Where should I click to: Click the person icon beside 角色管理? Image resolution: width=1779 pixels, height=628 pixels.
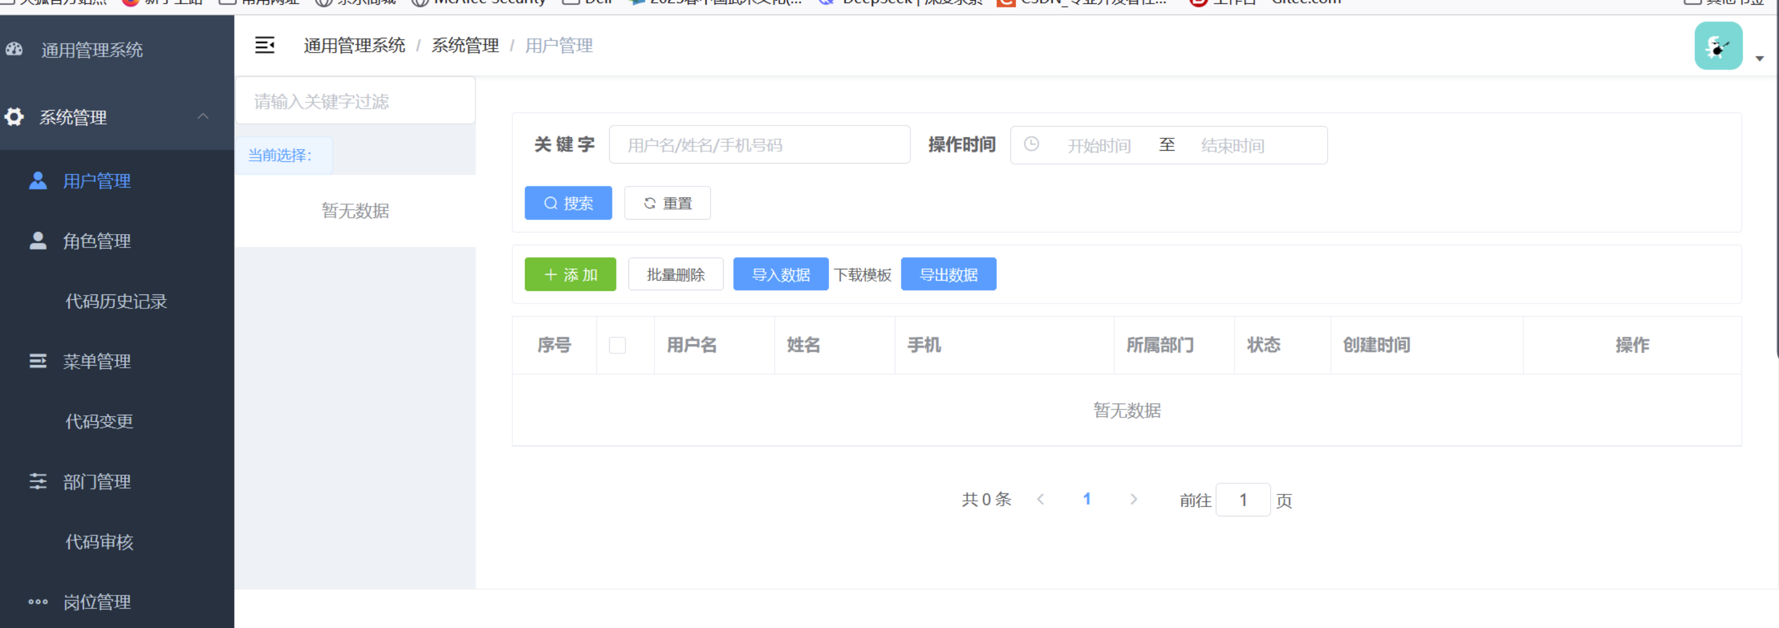click(38, 241)
